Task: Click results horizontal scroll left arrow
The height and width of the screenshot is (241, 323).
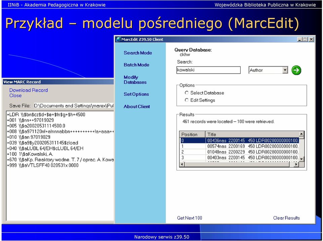Action: (x=182, y=164)
